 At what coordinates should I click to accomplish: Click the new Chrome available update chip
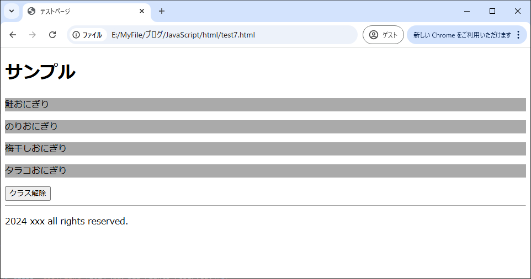pyautogui.click(x=462, y=35)
